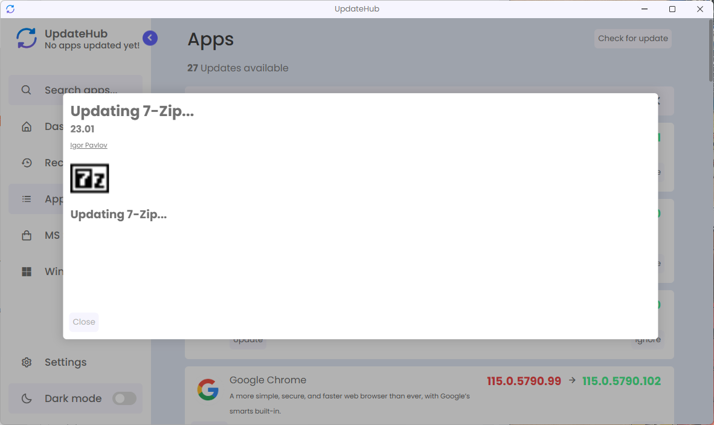714x425 pixels.
Task: Click the vertical scrollbar of the Apps list
Action: (x=710, y=54)
